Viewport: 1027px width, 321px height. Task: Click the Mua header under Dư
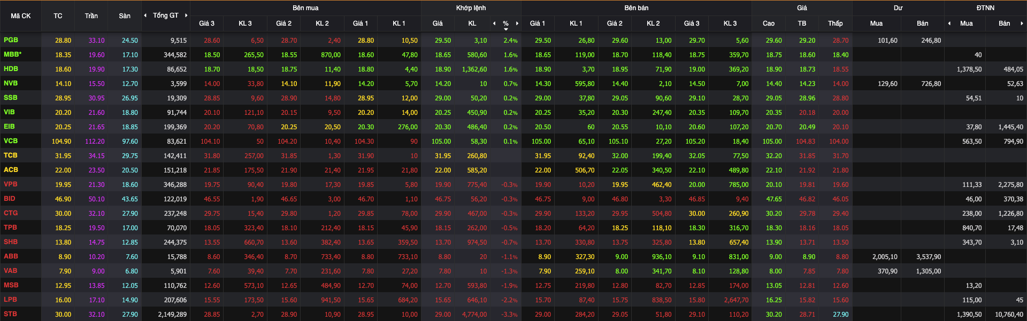pos(876,24)
